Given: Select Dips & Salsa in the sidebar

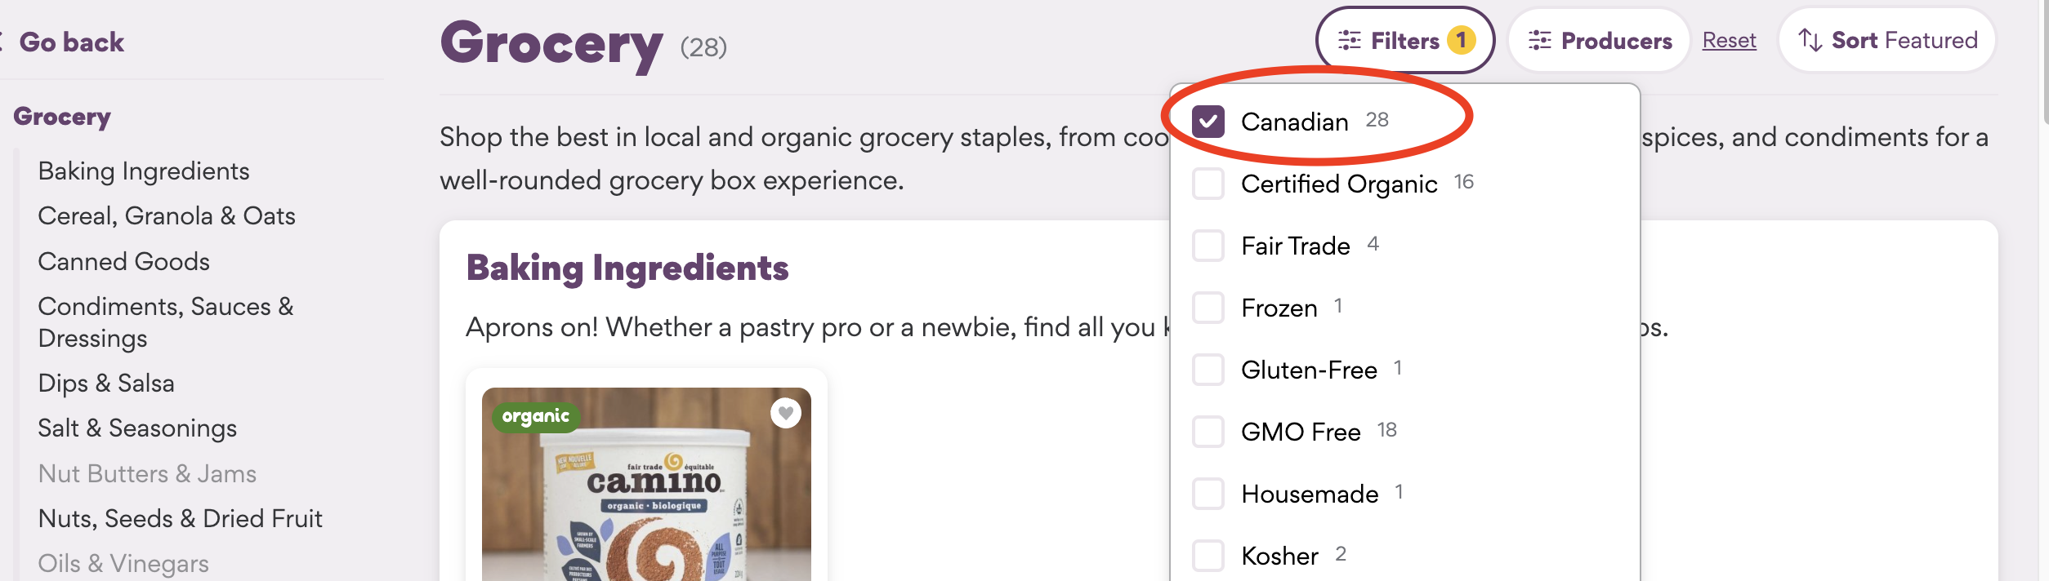Looking at the screenshot, I should [106, 384].
